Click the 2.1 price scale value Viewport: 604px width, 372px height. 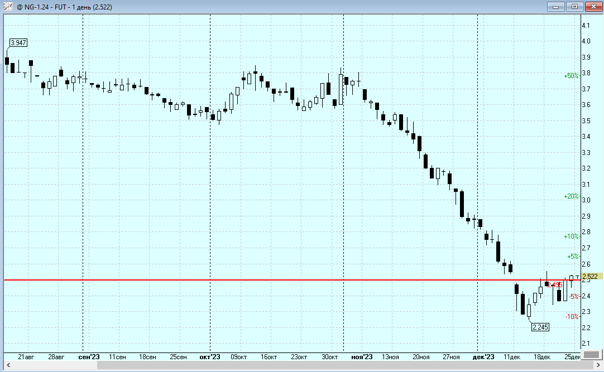[x=586, y=343]
